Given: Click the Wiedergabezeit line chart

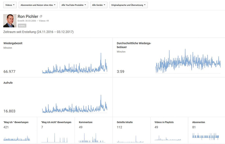Looking at the screenshot, I should point(75,67).
